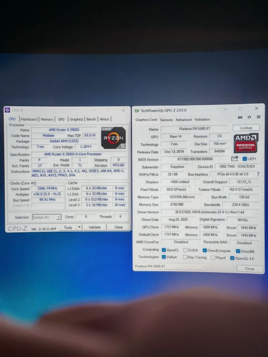Click the Driver Version field value

[x=210, y=212]
